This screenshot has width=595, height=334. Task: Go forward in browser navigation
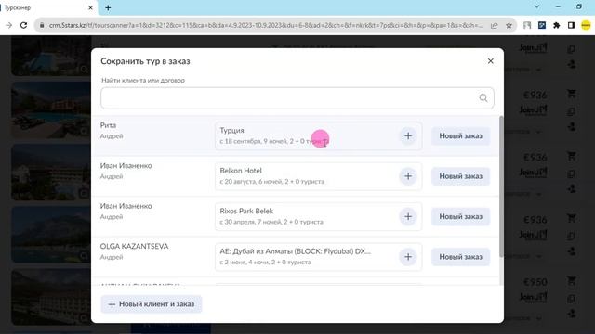pos(8,25)
